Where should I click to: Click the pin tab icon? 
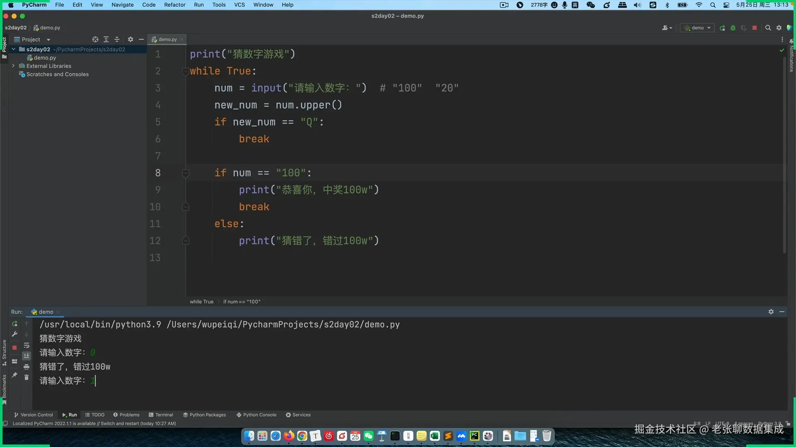pos(15,375)
